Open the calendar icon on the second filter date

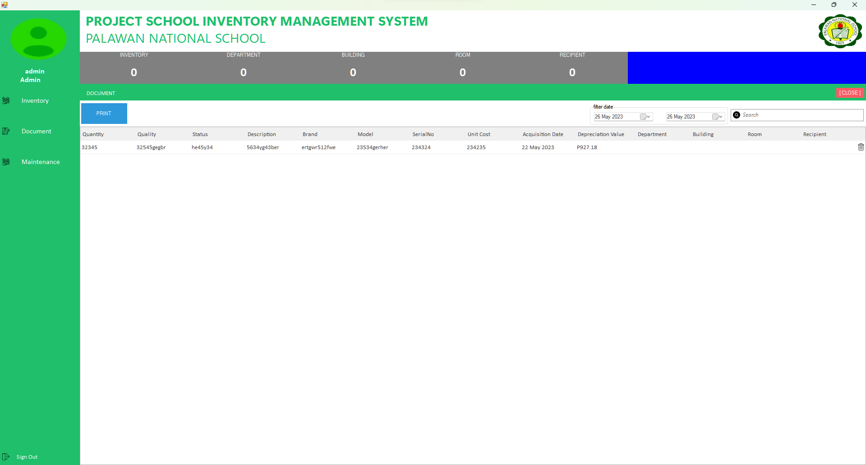click(x=715, y=116)
